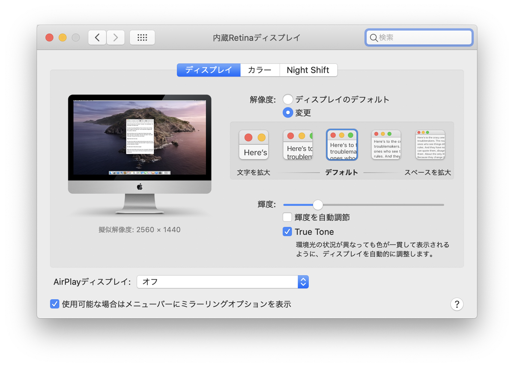Image resolution: width=514 pixels, height=367 pixels.
Task: Select the ディスプレイのデフォルト resolution option
Action: click(x=288, y=100)
